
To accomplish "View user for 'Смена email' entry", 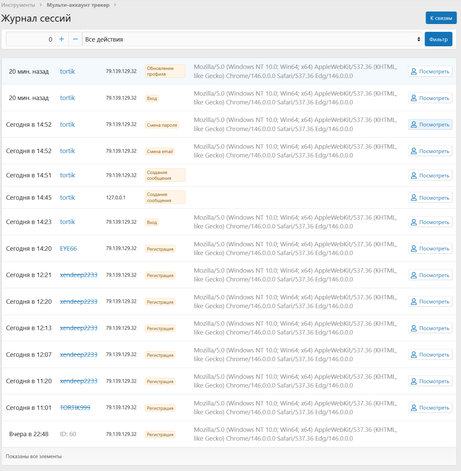I will click(430, 151).
